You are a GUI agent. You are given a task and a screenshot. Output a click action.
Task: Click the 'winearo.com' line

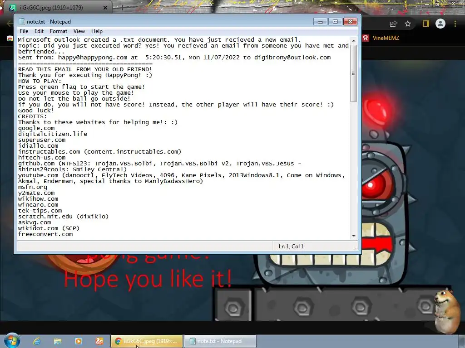click(x=38, y=205)
